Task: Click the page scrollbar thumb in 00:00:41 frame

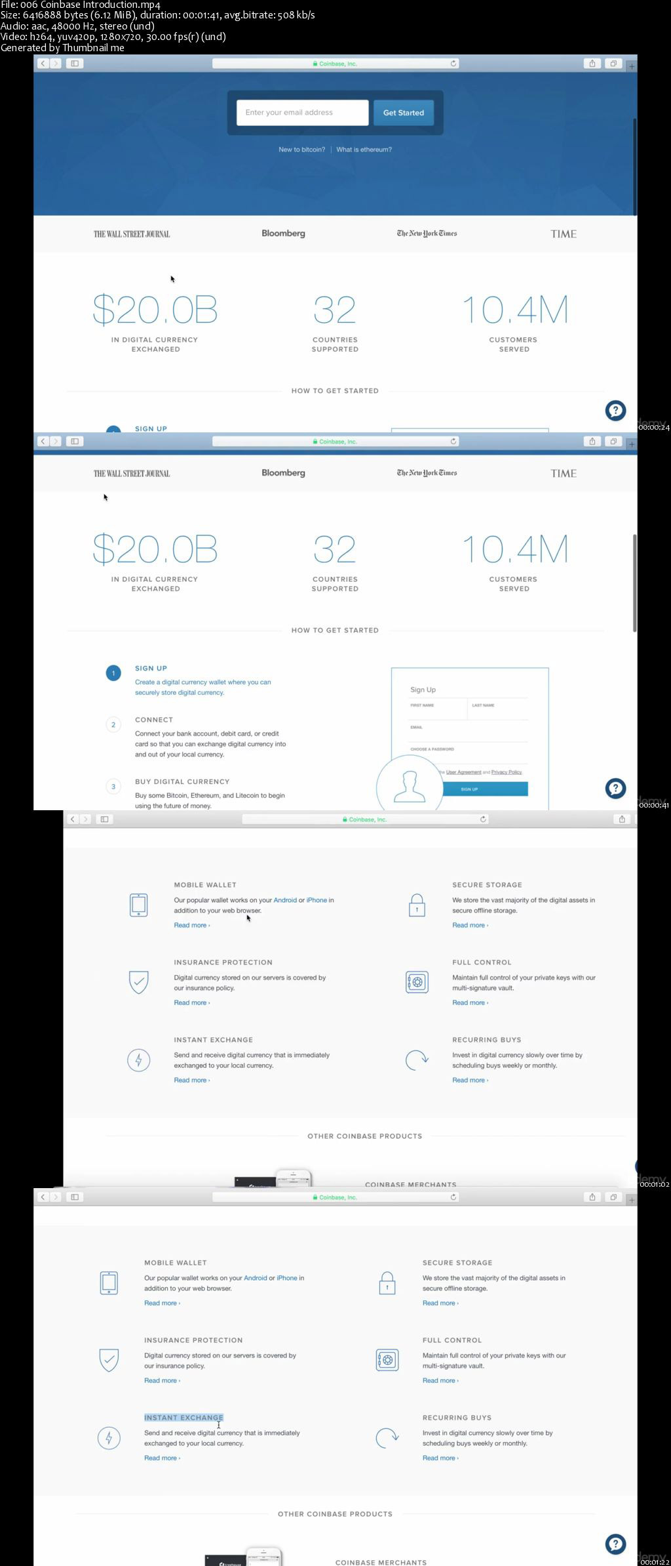Action: point(634,583)
